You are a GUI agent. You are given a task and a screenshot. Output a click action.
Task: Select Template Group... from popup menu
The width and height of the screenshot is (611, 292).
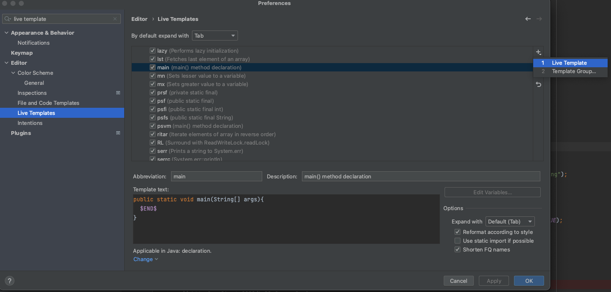570,71
